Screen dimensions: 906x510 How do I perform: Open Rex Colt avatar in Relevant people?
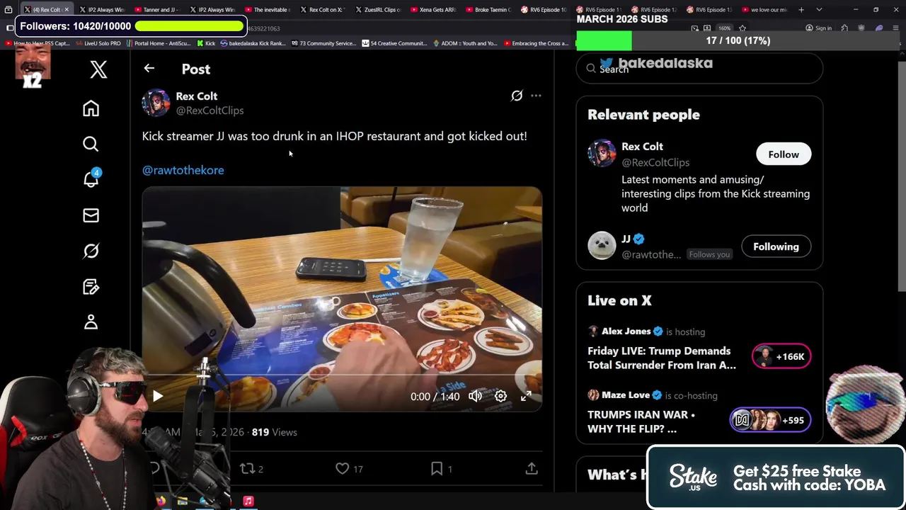pos(602,153)
